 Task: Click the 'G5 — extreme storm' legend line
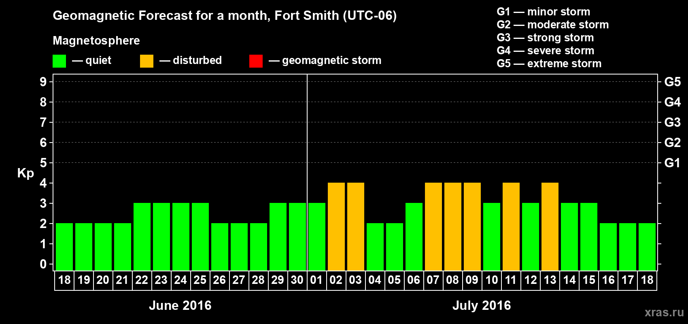tap(549, 64)
